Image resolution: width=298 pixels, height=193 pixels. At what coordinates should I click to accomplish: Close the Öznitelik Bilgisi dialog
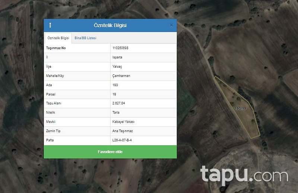pyautogui.click(x=171, y=25)
